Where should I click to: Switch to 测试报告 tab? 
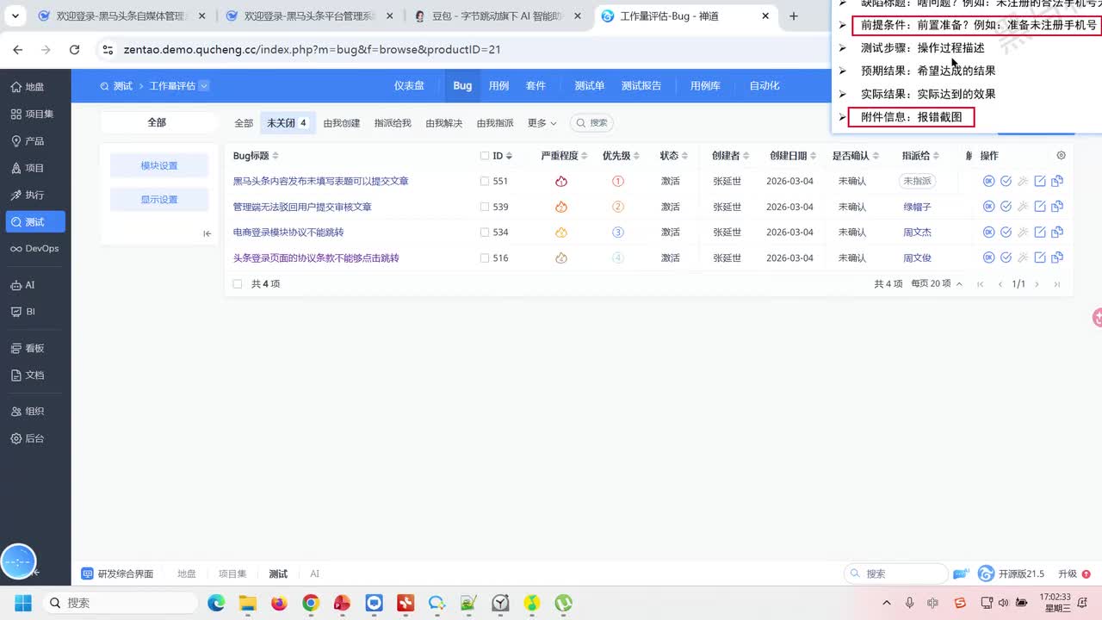[x=641, y=86]
